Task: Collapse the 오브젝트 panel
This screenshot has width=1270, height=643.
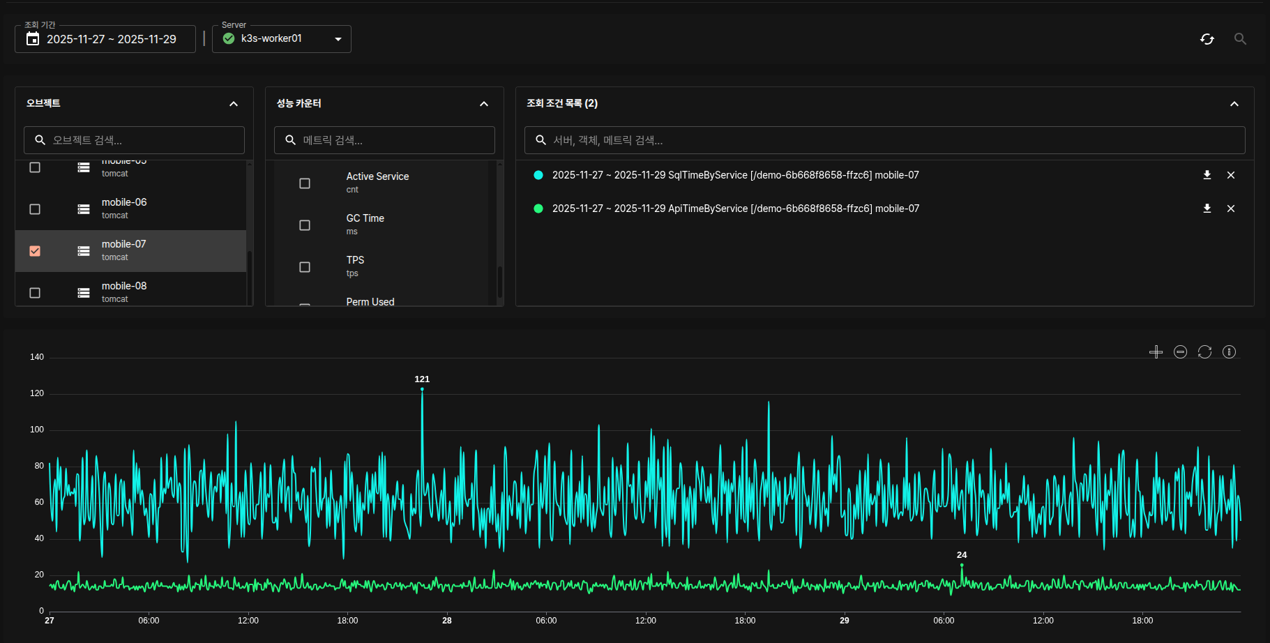Action: [x=234, y=104]
